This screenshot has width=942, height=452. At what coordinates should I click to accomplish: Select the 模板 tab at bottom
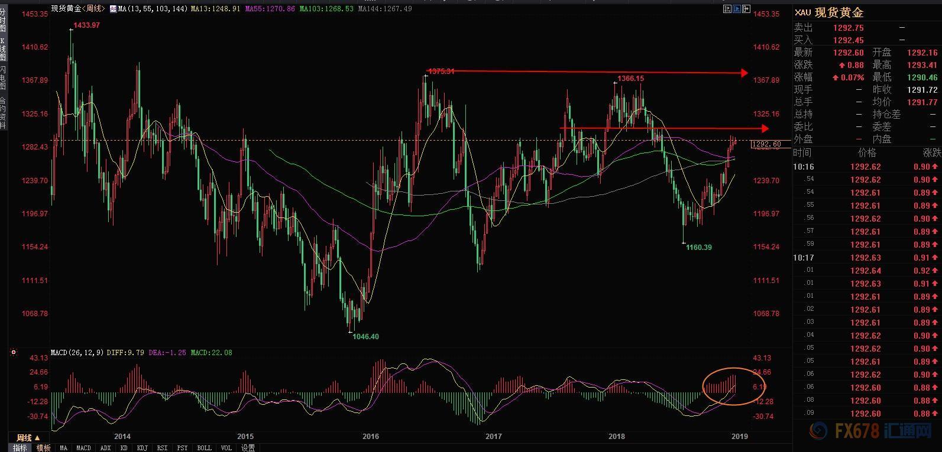(x=44, y=448)
